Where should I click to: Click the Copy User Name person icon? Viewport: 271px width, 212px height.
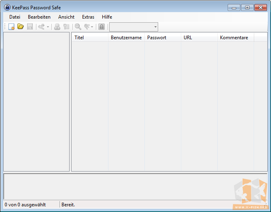57,27
